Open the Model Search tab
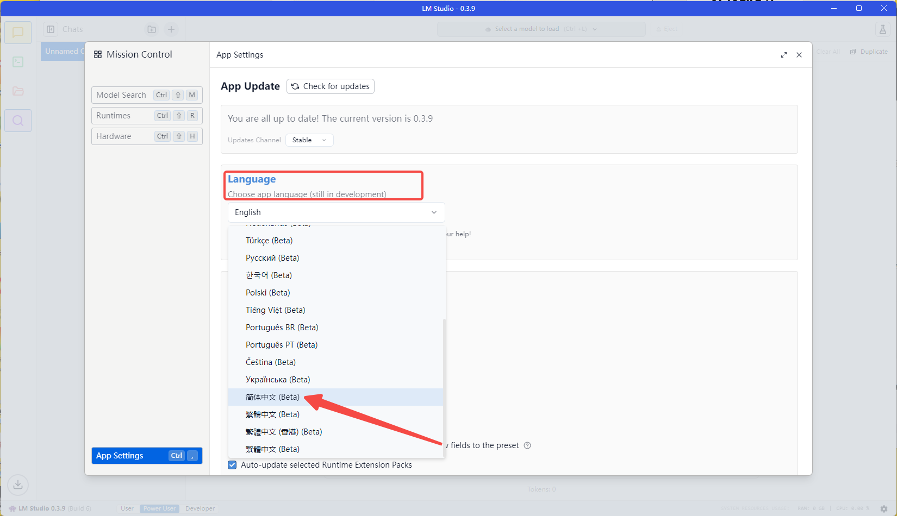This screenshot has height=516, width=897. pyautogui.click(x=147, y=95)
